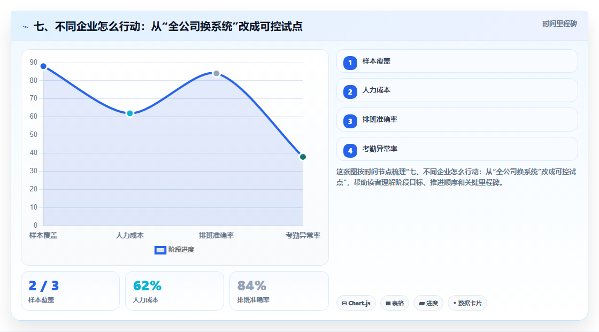599x332 pixels.
Task: Open the 样本覆盖 milestone row
Action: 457,61
